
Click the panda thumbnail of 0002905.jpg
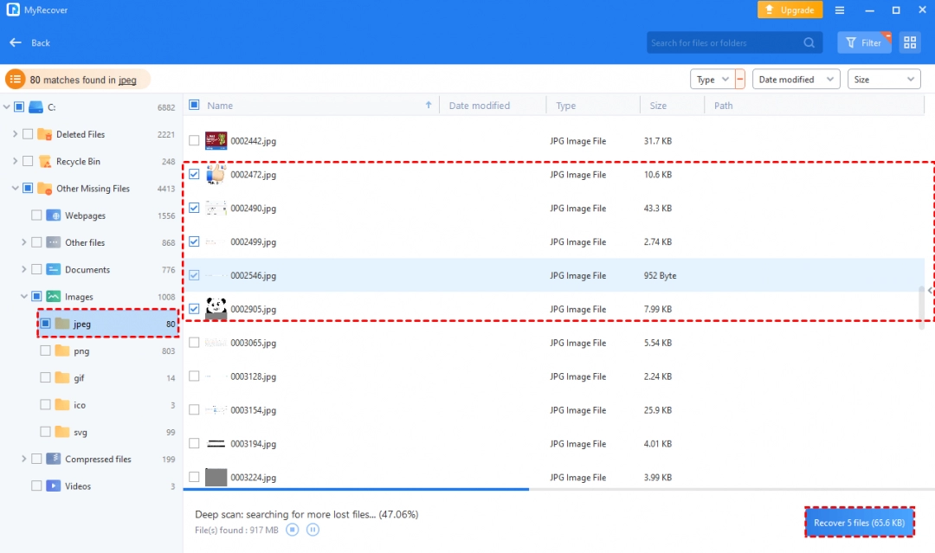tap(216, 309)
